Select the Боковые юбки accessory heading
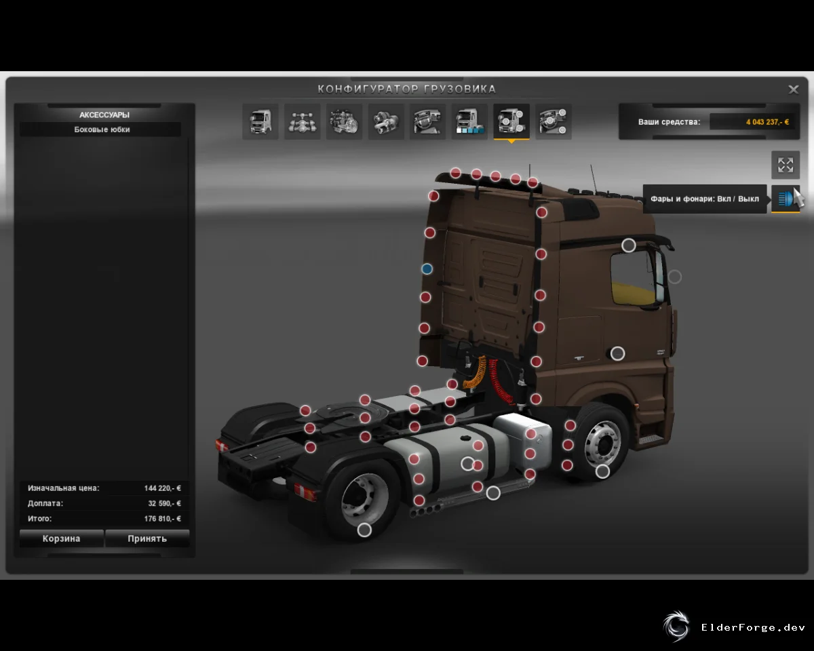 101,130
